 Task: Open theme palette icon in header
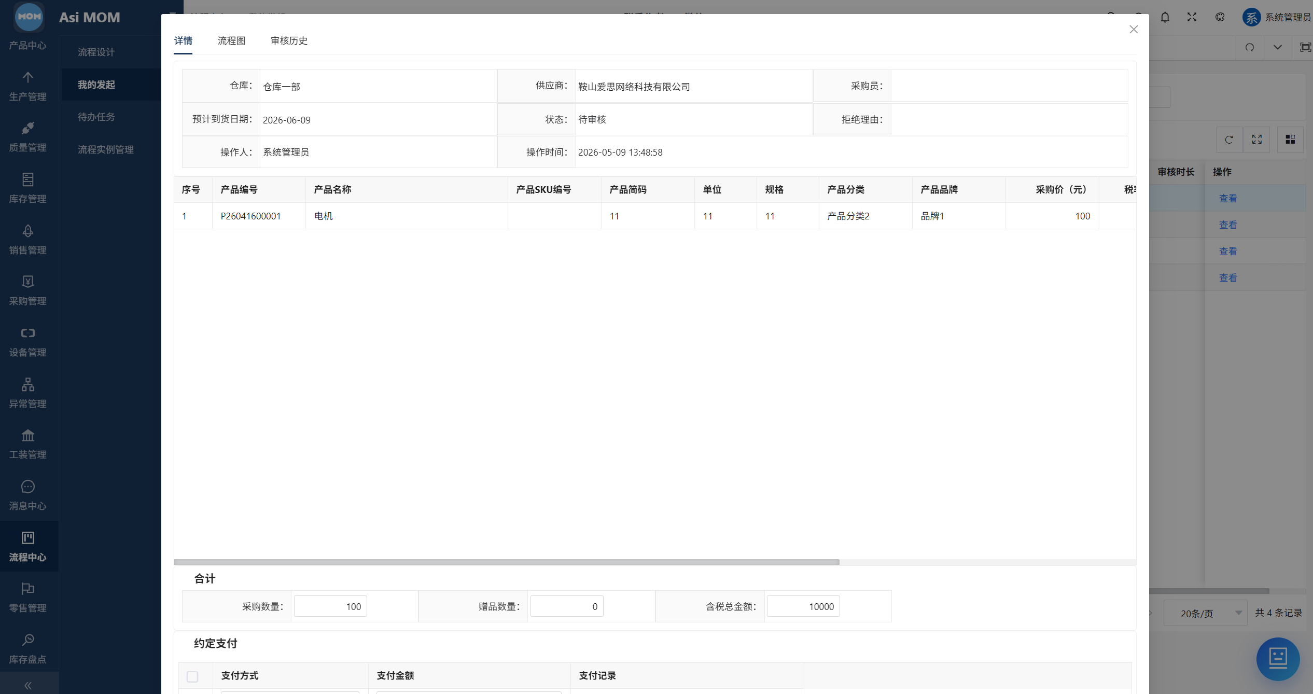[1220, 17]
